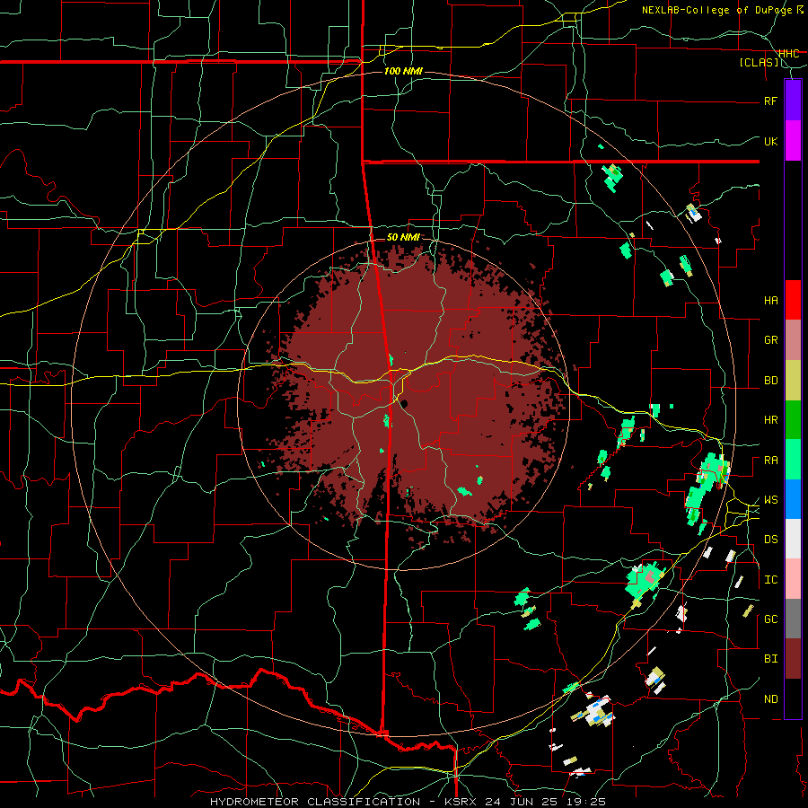Click the GC gray legend swatch
The height and width of the screenshot is (808, 808).
click(x=793, y=619)
